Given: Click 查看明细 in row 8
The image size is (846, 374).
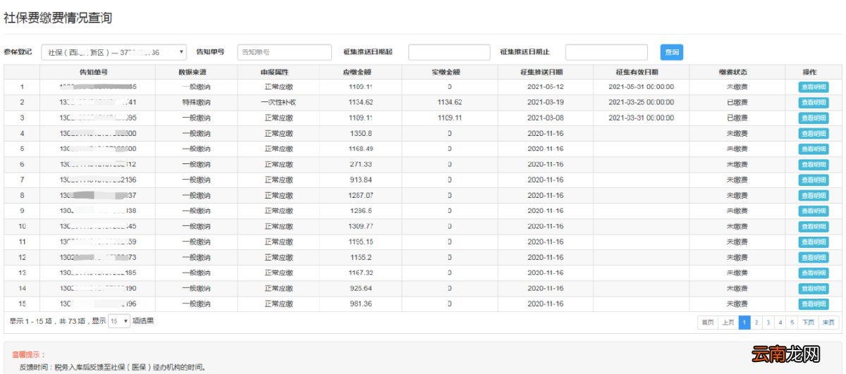Looking at the screenshot, I should pyautogui.click(x=814, y=196).
